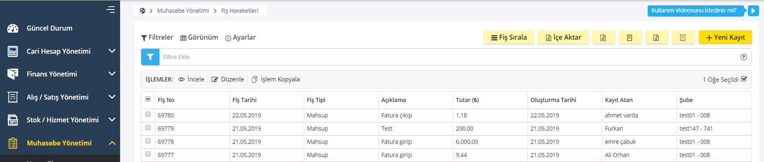
Task: Click the document text export icon button
Action: [x=603, y=37]
